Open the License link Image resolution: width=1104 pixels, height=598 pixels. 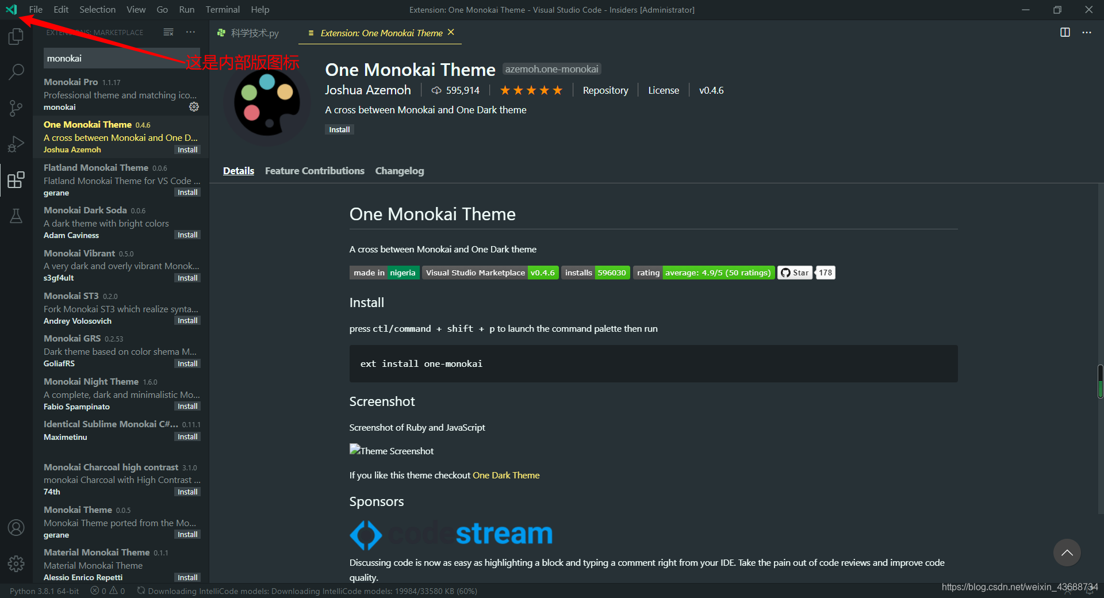[664, 90]
